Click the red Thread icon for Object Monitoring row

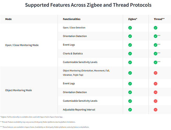pyautogui.click(x=155, y=73)
